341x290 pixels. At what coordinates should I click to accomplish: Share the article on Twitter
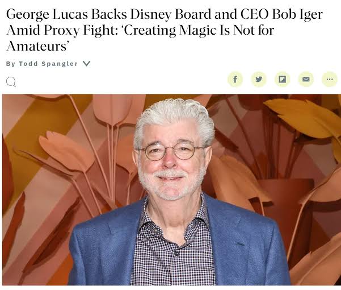click(x=259, y=79)
